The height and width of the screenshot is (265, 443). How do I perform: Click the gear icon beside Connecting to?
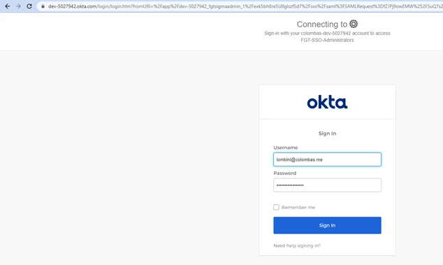pyautogui.click(x=354, y=24)
